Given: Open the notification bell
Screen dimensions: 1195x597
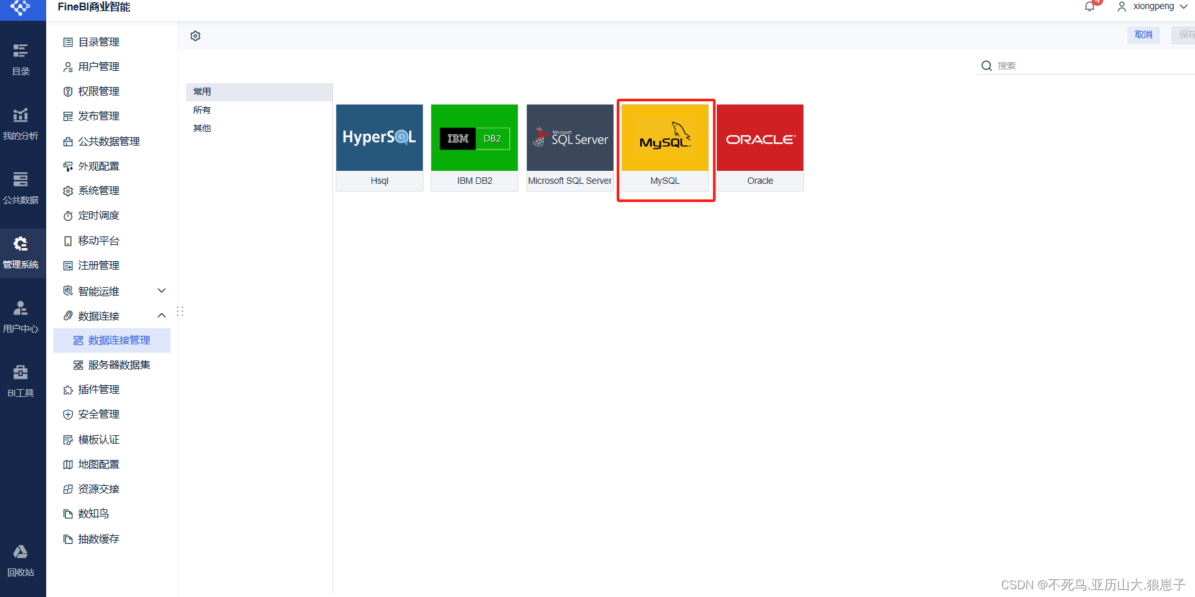Looking at the screenshot, I should coord(1090,6).
